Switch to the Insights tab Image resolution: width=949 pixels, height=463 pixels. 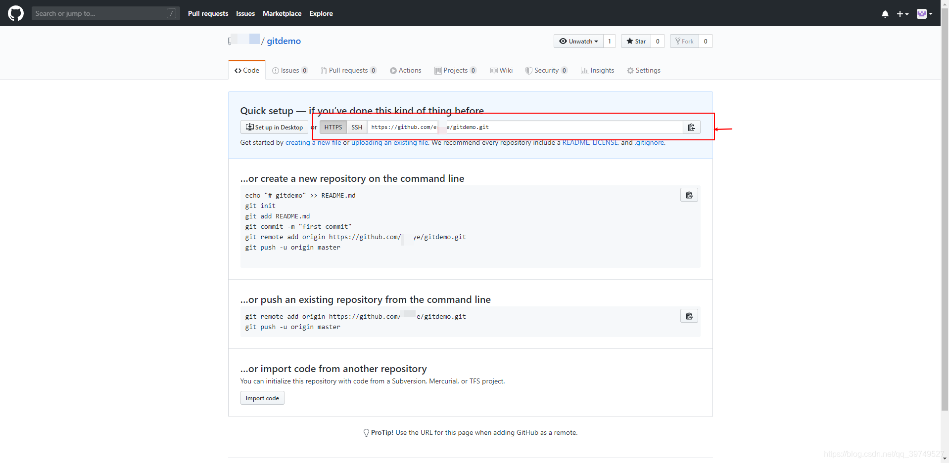tap(597, 70)
